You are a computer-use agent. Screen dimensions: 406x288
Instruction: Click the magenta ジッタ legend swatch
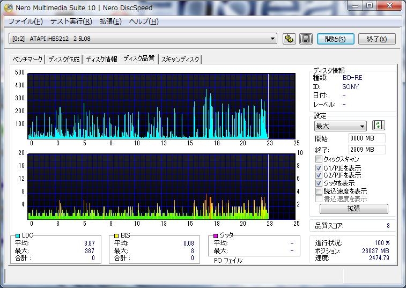click(216, 235)
